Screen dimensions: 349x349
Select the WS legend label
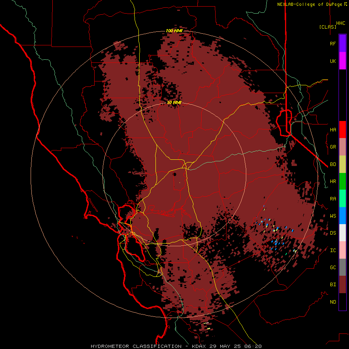pyautogui.click(x=333, y=216)
